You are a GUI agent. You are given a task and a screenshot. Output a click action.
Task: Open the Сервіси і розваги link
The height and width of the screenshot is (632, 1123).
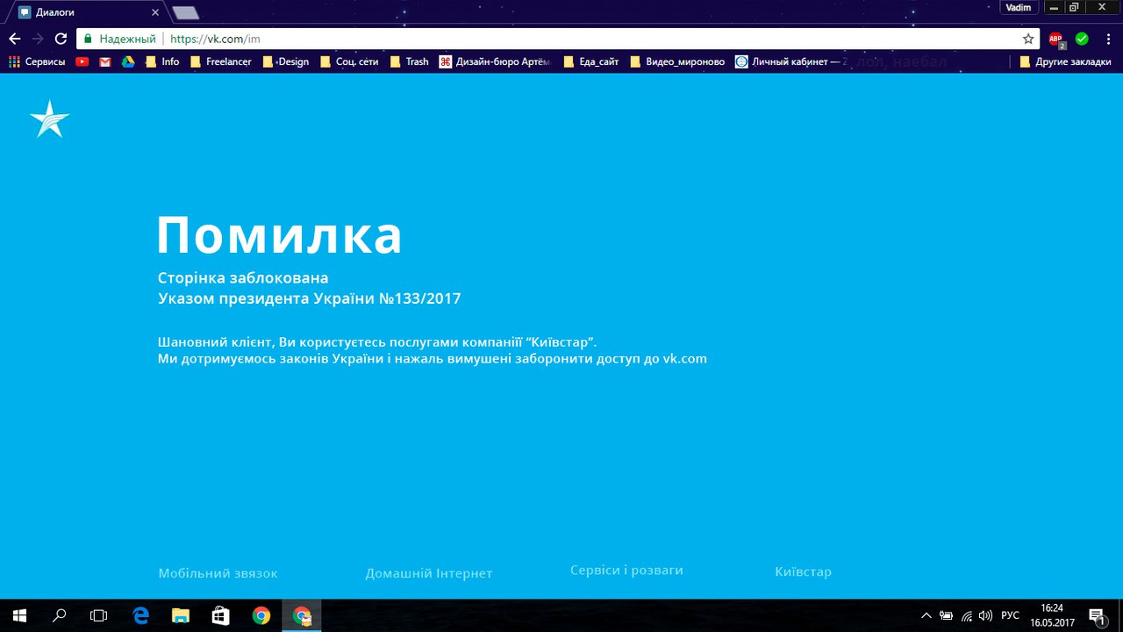tap(626, 571)
